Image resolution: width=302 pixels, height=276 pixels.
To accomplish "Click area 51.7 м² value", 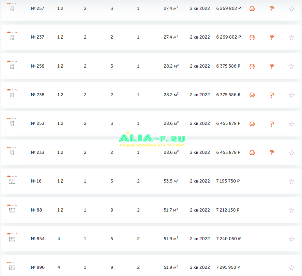I will [171, 210].
